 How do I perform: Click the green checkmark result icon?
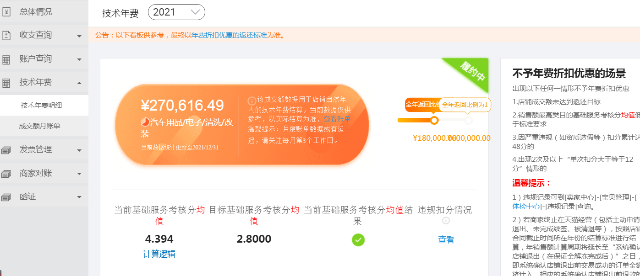(358, 239)
